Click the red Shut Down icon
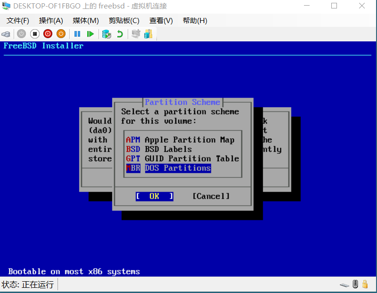The width and height of the screenshot is (377, 293). coord(48,34)
